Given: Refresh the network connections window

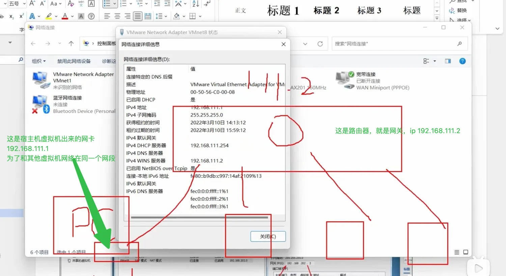Looking at the screenshot, I should [320, 44].
